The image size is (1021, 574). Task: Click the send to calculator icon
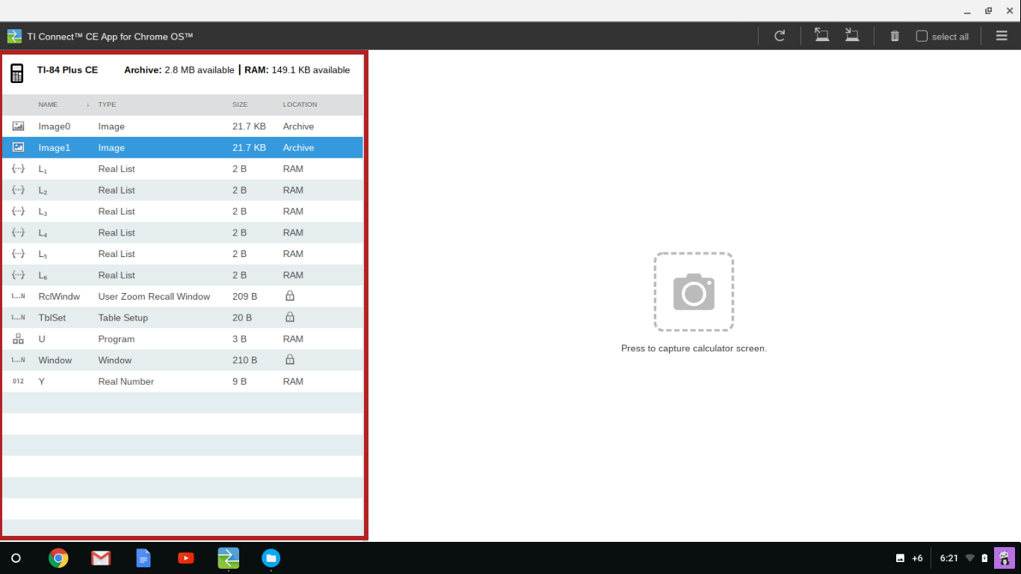pyautogui.click(x=822, y=35)
